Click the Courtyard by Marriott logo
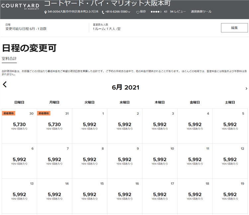 pos(20,6)
